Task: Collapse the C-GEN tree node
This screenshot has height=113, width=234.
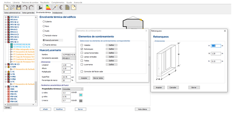Action: coord(6,67)
